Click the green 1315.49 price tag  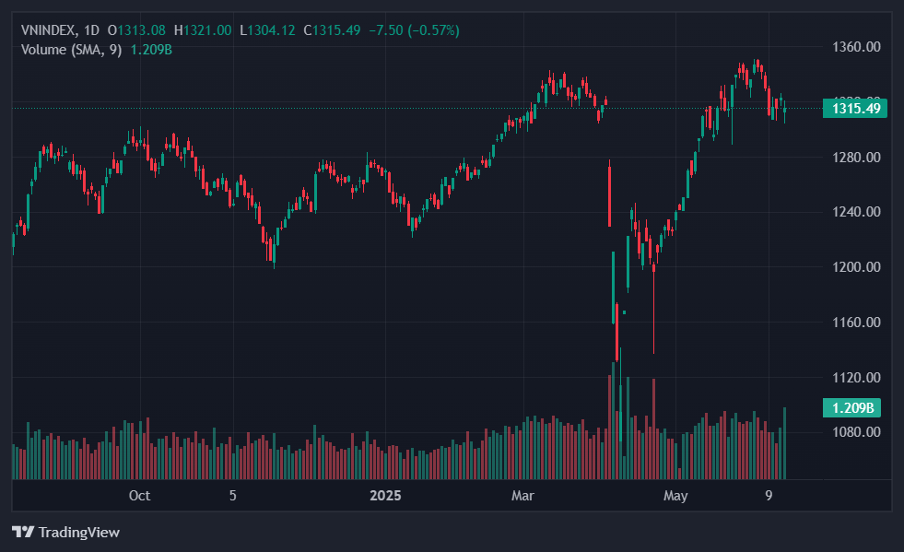tap(856, 109)
